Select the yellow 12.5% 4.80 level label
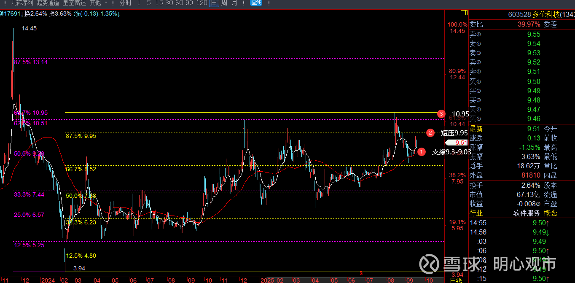Viewport: 575px width, 283px height. 81,256
